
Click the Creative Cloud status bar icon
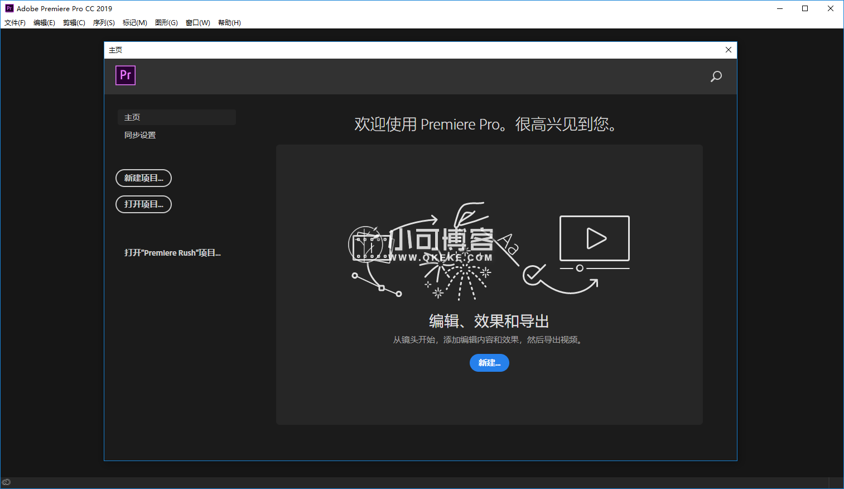[6, 482]
